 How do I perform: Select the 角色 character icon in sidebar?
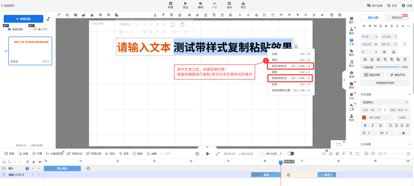pyautogui.click(x=351, y=31)
